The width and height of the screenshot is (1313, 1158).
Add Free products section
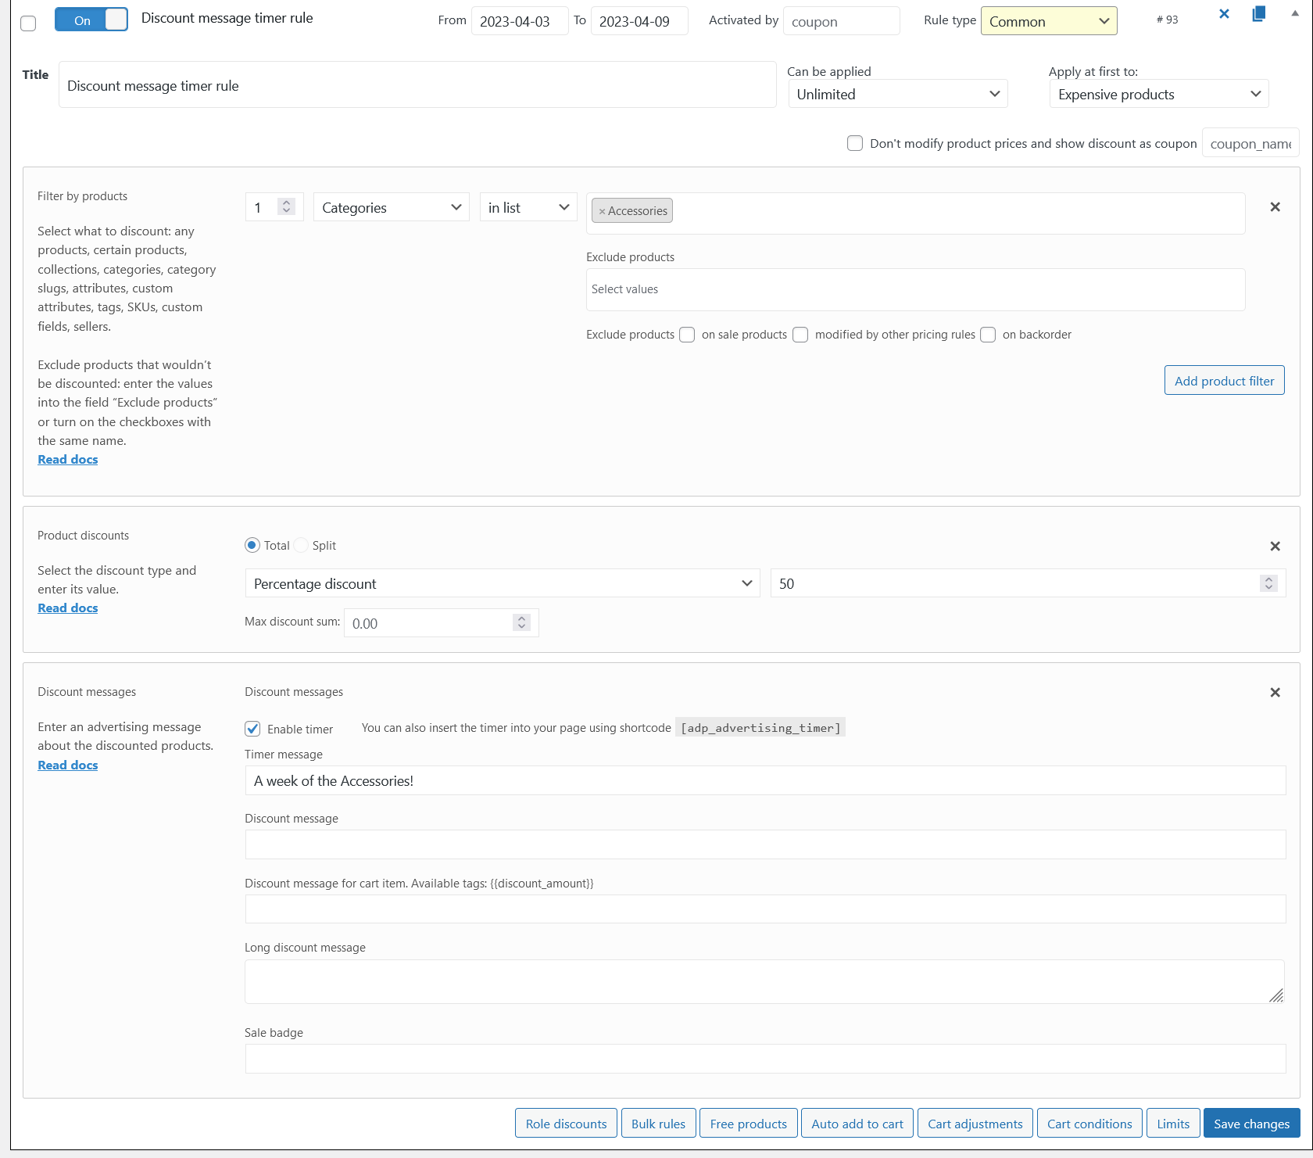[748, 1124]
